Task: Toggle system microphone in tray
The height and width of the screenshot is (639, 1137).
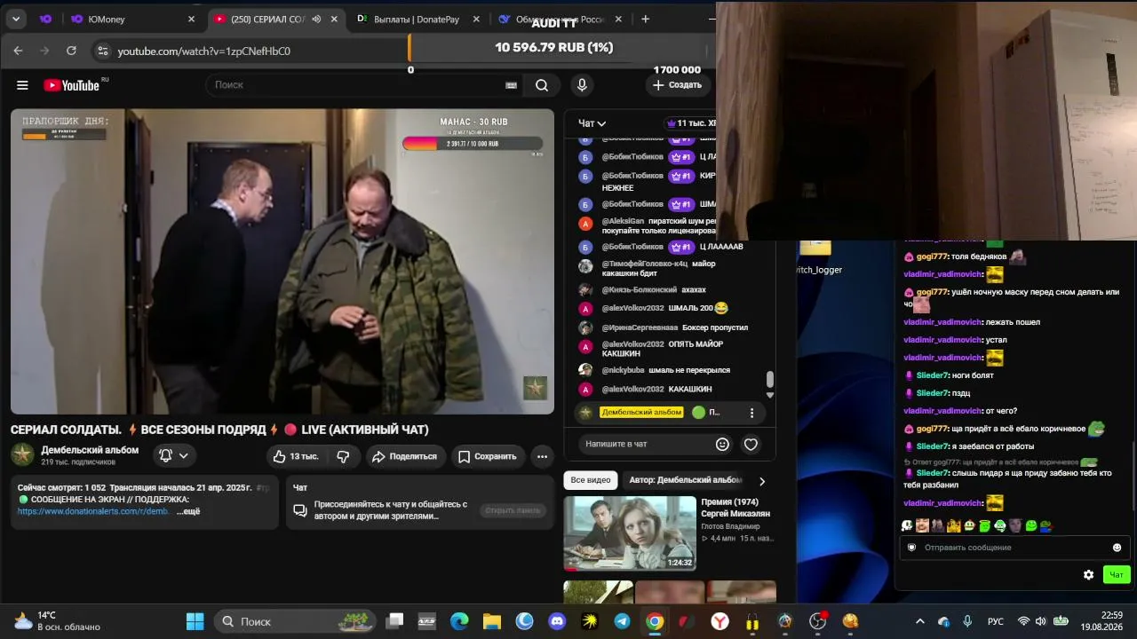Action: 967,621
